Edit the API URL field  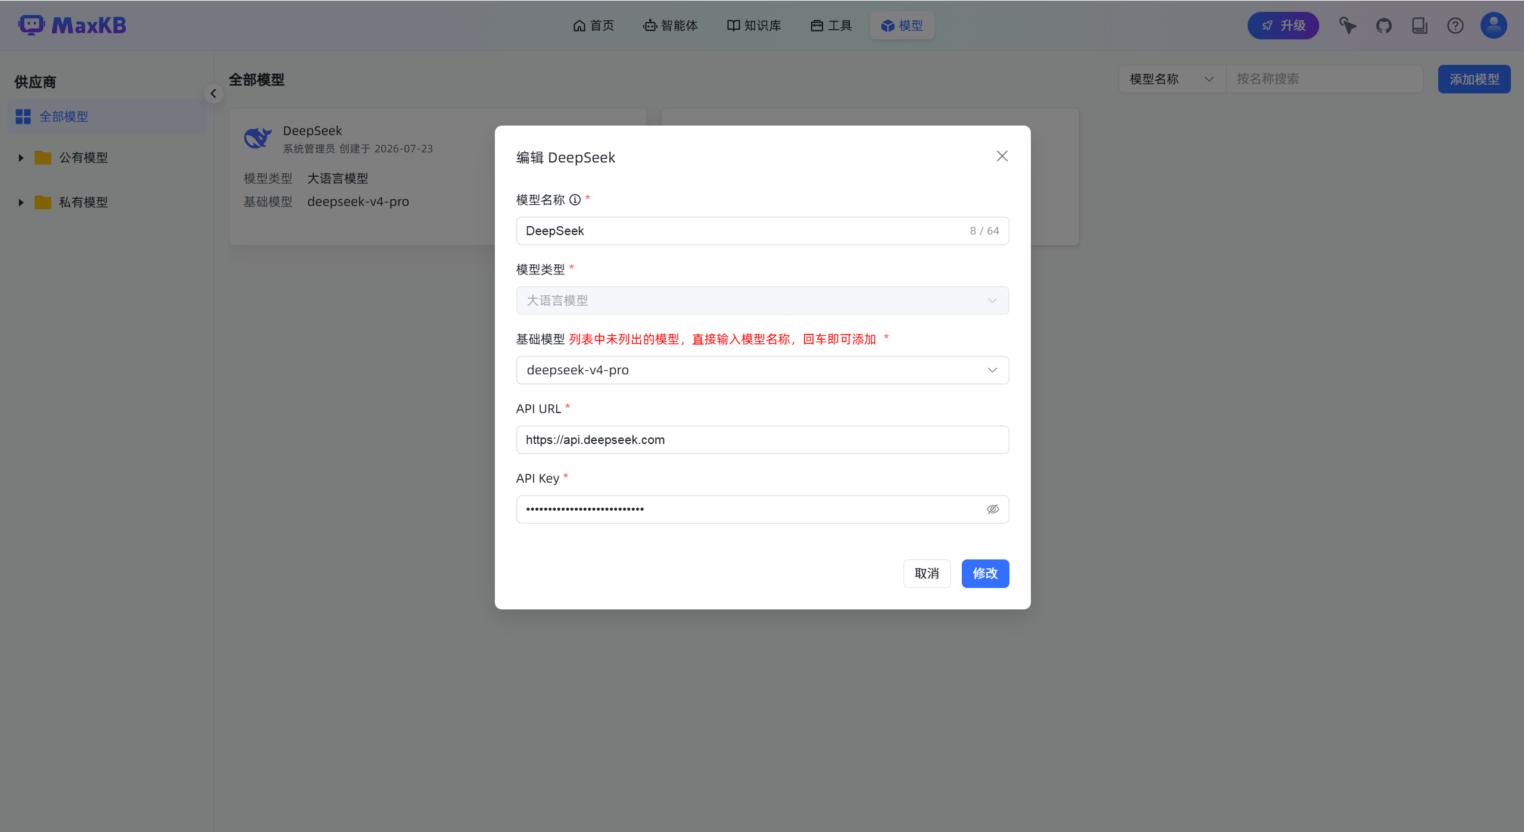pos(762,440)
